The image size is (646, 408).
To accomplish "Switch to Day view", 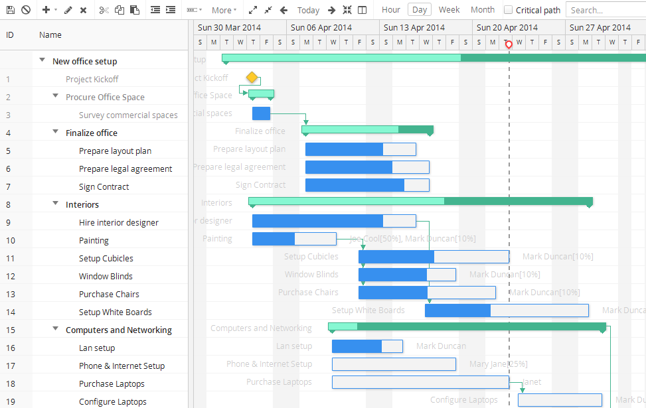I will click(420, 9).
